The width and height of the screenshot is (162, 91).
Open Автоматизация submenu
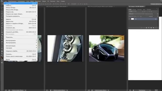click(x=21, y=46)
